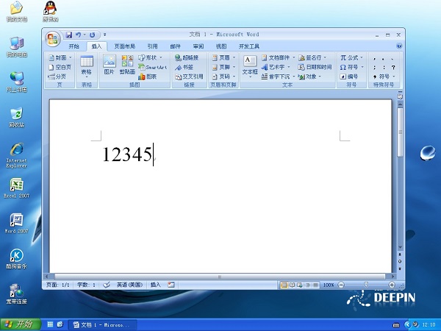Viewport: 441px width, 331px height.
Task: Click the Word document taskbar button
Action: point(103,325)
